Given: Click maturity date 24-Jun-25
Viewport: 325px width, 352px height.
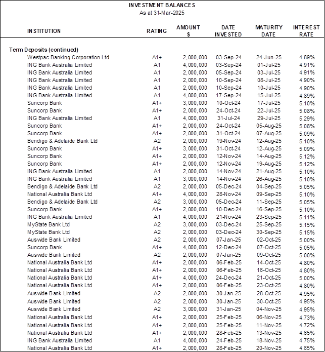Looking at the screenshot, I should [x=269, y=57].
